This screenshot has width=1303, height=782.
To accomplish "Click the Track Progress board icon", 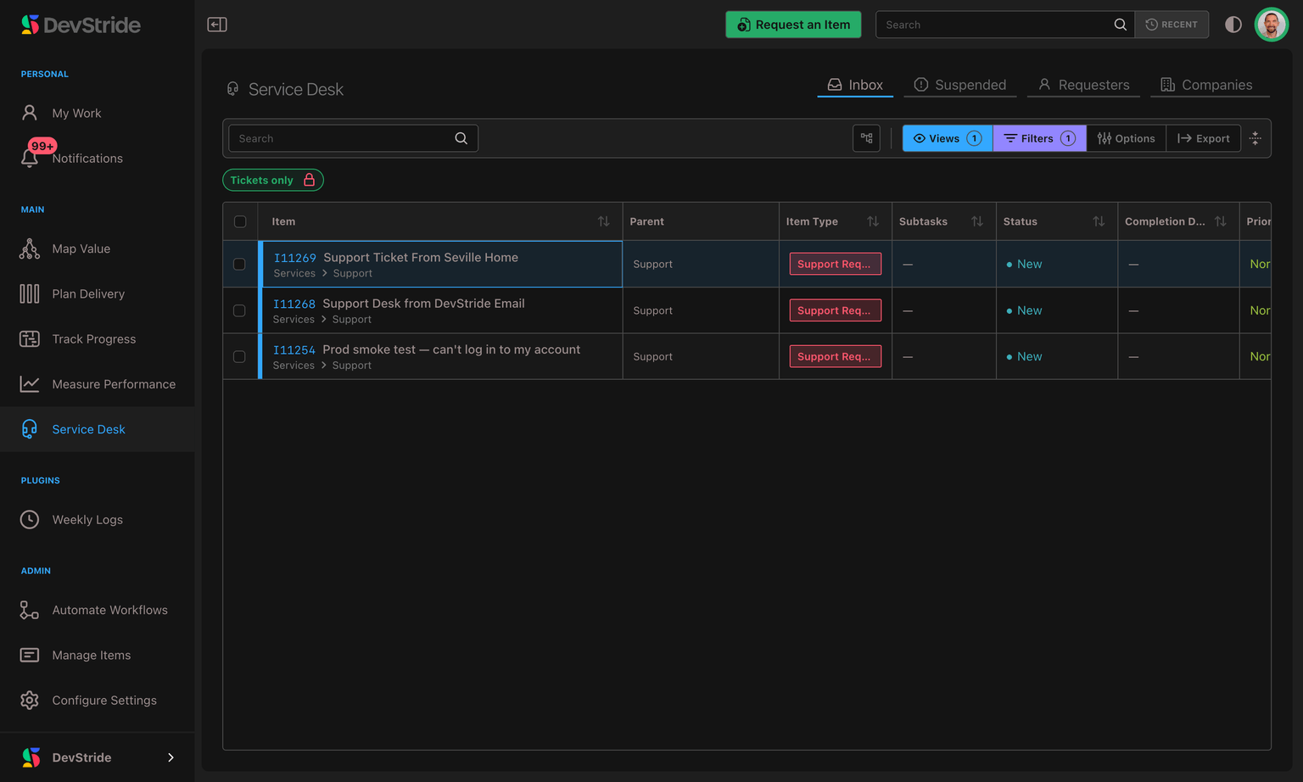I will pyautogui.click(x=30, y=338).
